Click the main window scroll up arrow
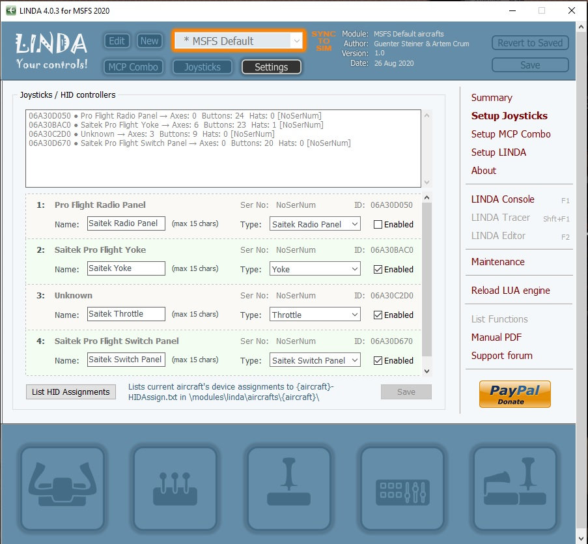The height and width of the screenshot is (544, 588). click(x=581, y=27)
